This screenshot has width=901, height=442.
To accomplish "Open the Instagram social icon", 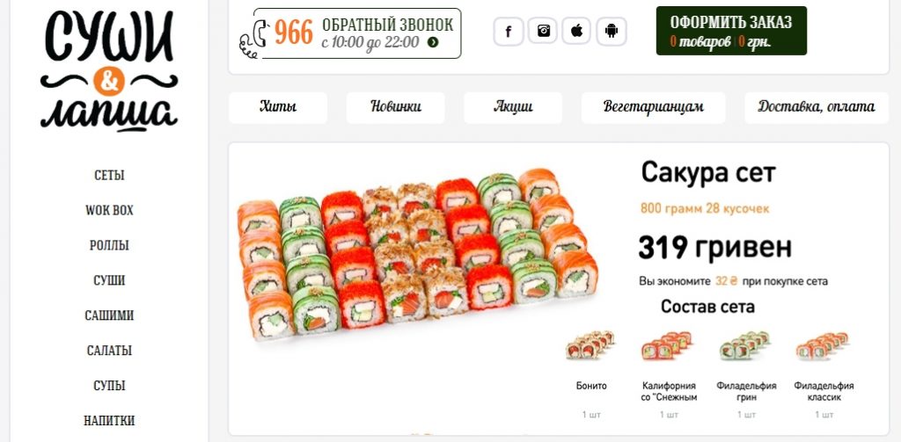I will coord(543,31).
